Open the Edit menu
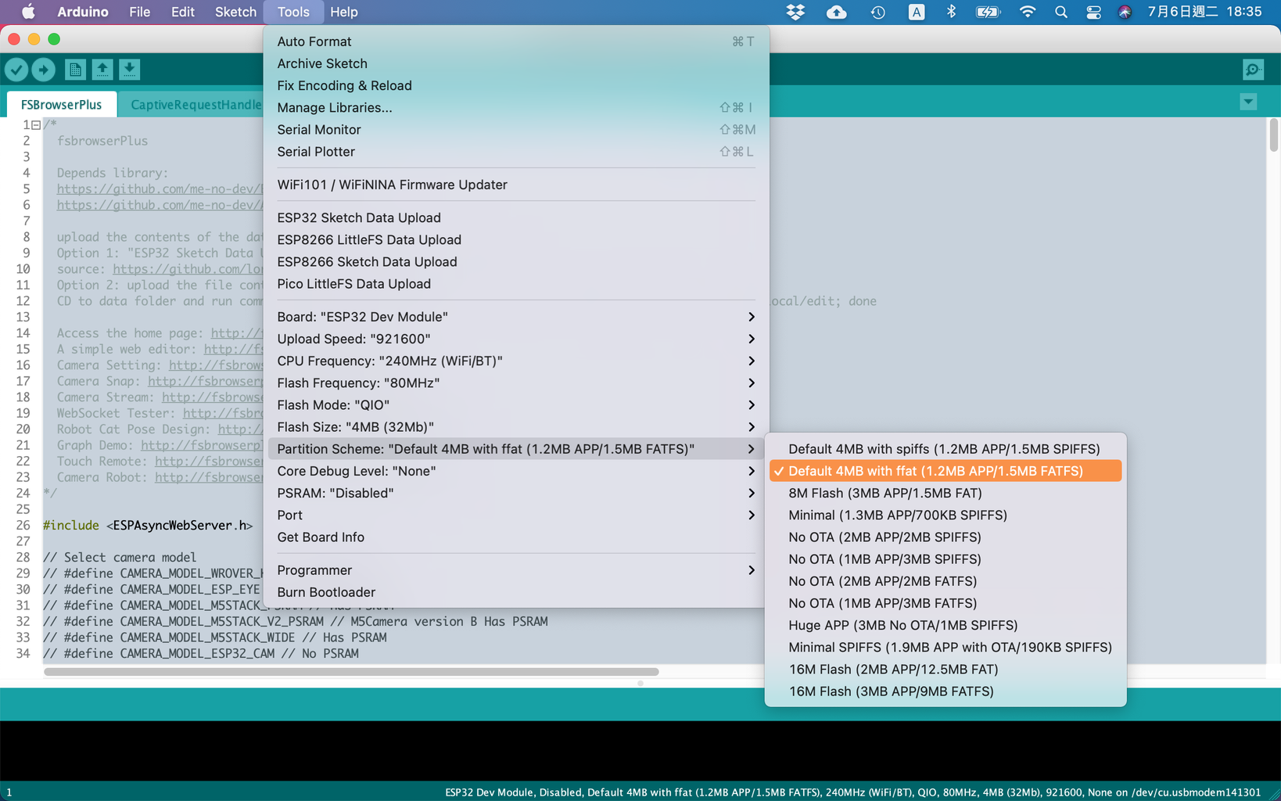The image size is (1281, 801). click(x=182, y=12)
